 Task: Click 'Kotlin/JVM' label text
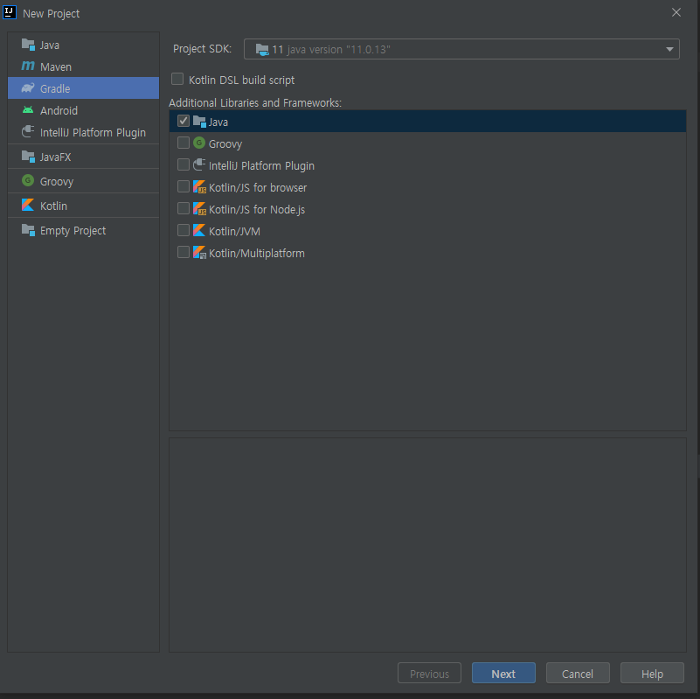click(234, 232)
